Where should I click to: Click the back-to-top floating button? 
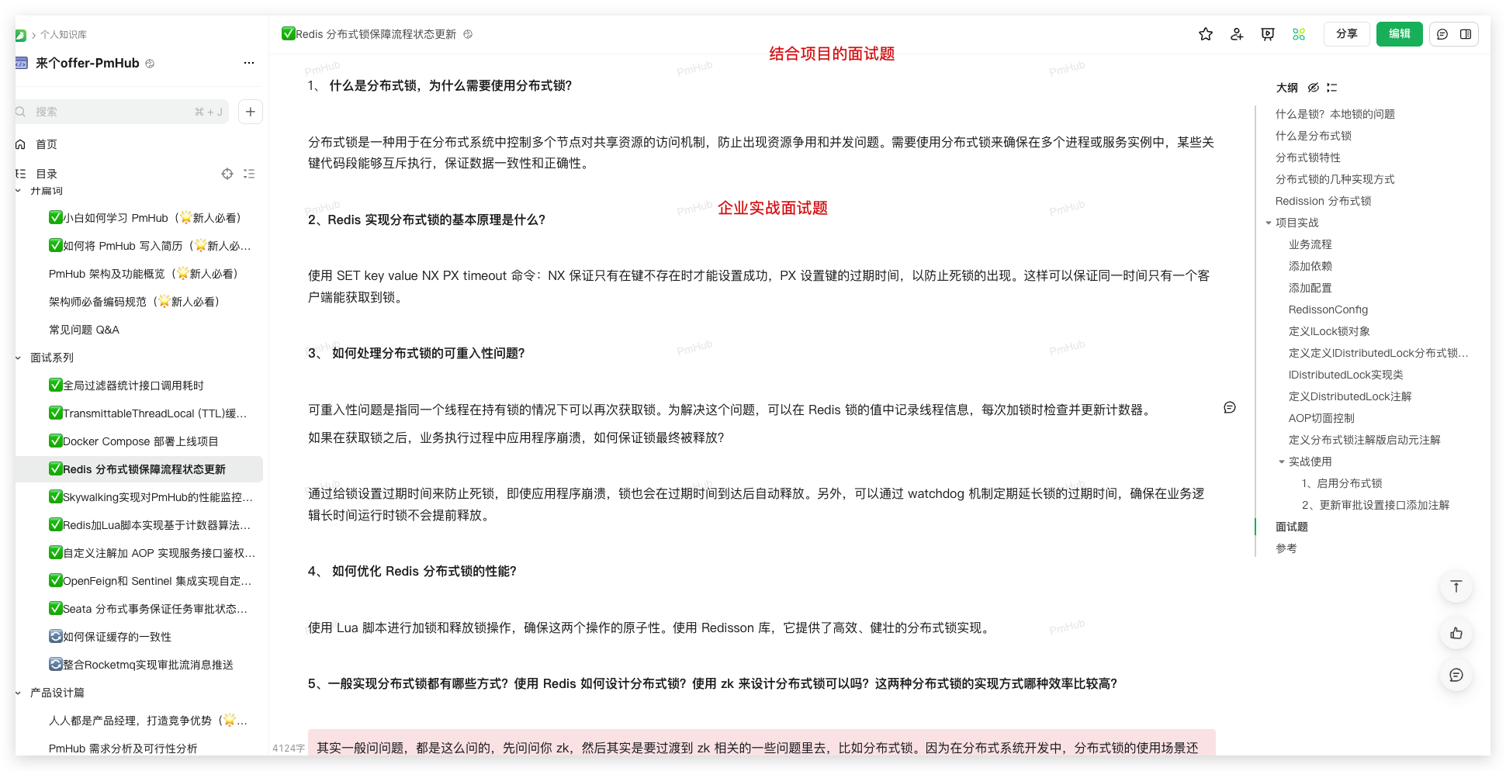coord(1456,586)
